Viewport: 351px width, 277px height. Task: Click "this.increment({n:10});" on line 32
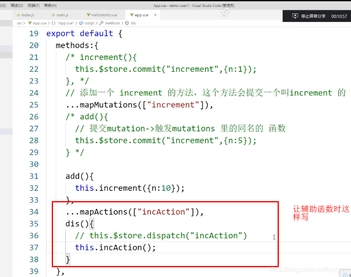(130, 188)
